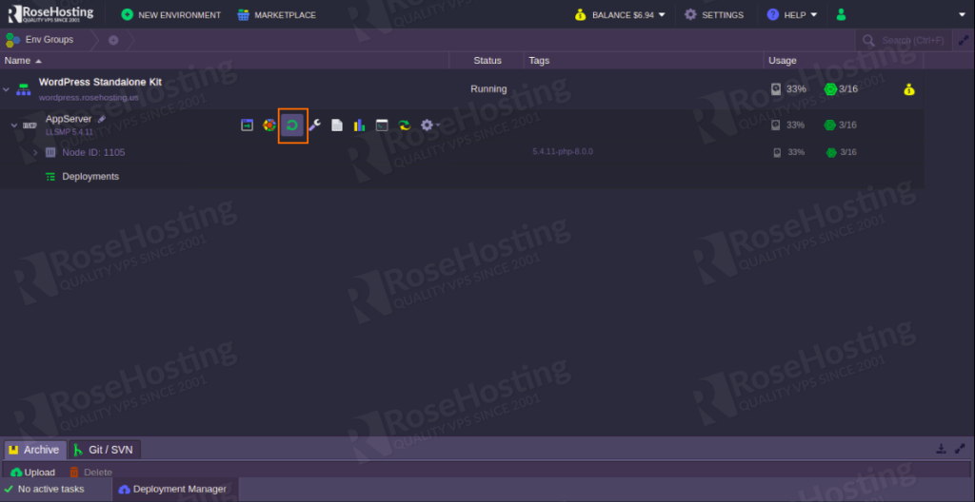This screenshot has height=502, width=975.
Task: Open AppServer in browser
Action: (x=247, y=125)
